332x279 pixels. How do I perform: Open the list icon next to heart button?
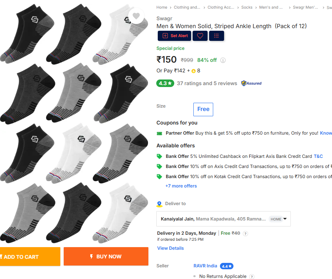tap(216, 36)
